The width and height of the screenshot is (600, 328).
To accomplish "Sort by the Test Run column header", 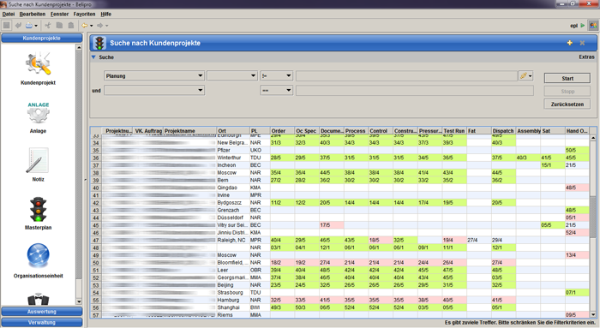I will [x=454, y=131].
